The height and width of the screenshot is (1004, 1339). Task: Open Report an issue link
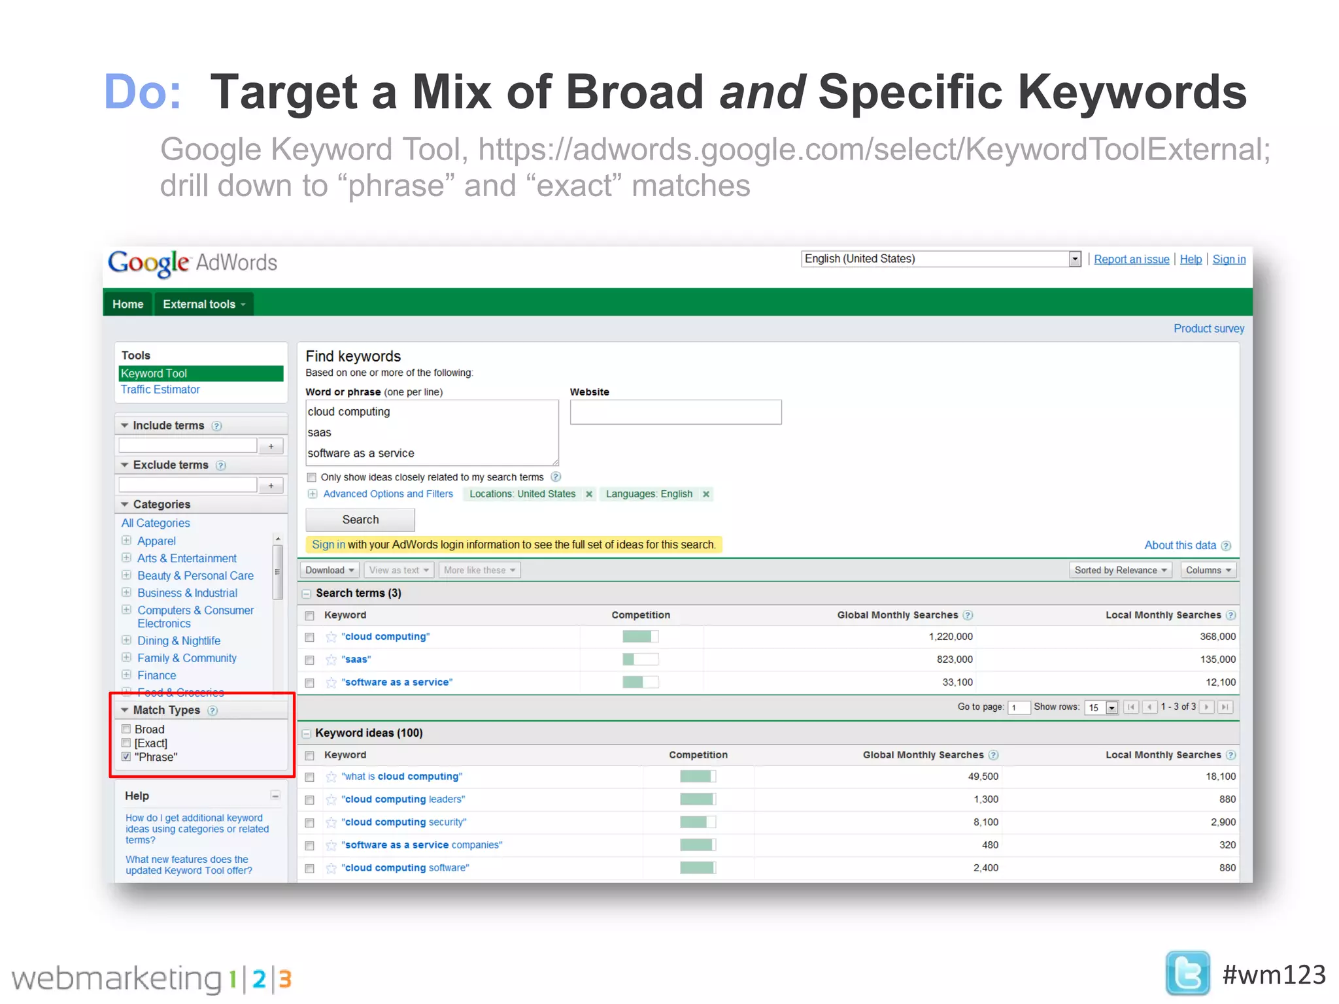pyautogui.click(x=1132, y=259)
